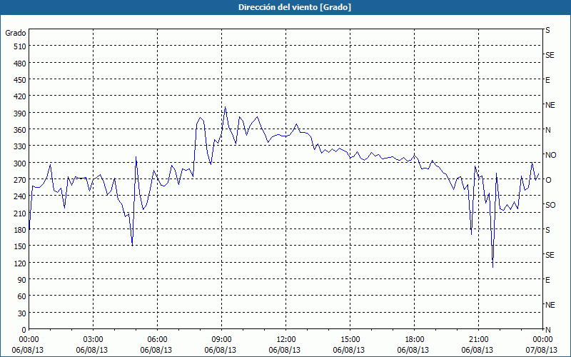The height and width of the screenshot is (357, 571).
Task: Click the 06/08/13 date under 03:00
Action: (92, 350)
